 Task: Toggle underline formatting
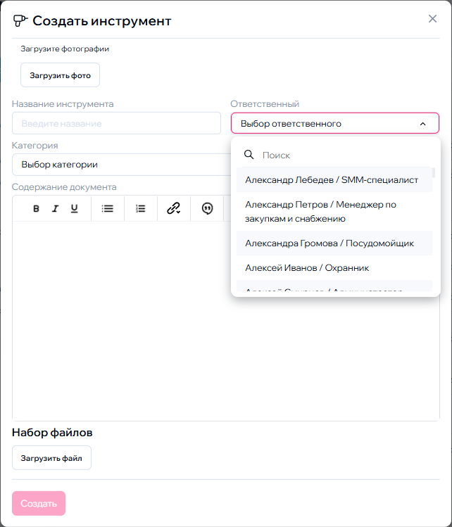click(x=74, y=208)
